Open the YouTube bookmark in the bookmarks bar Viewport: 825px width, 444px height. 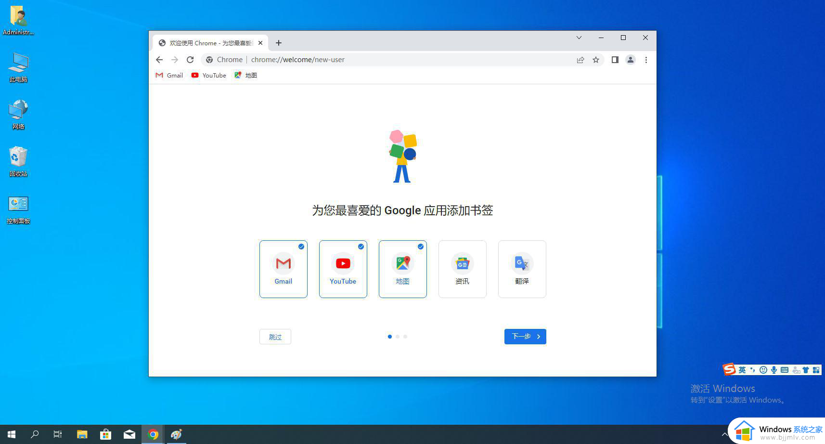(x=208, y=75)
